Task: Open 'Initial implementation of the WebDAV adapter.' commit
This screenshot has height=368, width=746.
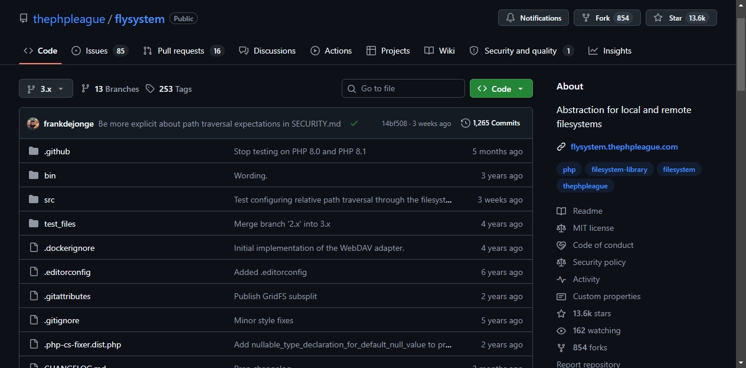Action: [x=319, y=248]
